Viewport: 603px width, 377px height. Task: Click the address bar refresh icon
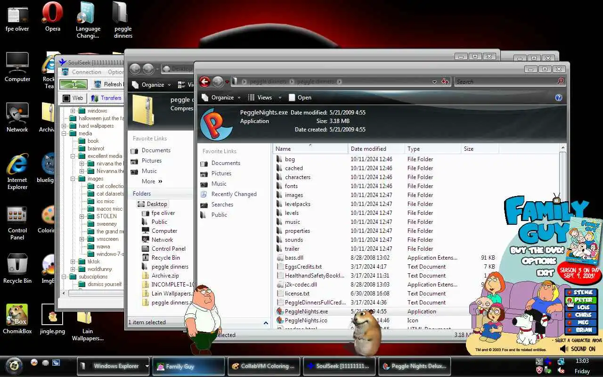coord(445,82)
